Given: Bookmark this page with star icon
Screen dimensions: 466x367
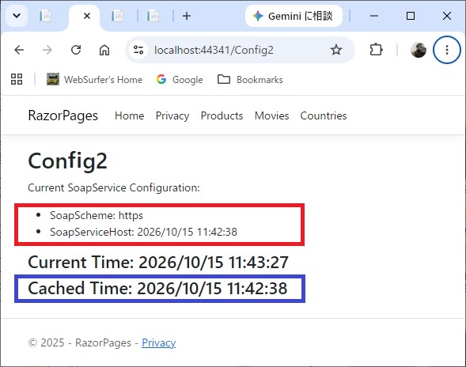Looking at the screenshot, I should [336, 50].
